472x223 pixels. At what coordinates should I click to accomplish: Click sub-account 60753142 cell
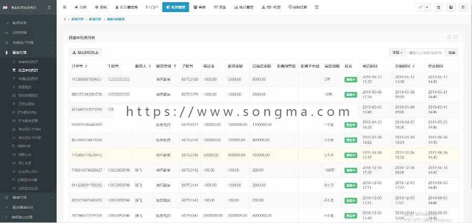[190, 170]
